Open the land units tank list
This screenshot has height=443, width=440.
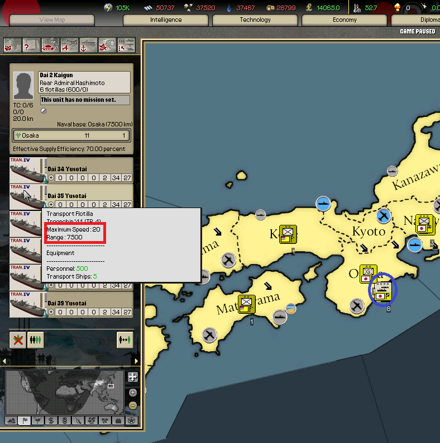click(x=50, y=45)
